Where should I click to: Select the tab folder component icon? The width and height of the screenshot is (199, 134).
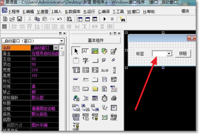coord(95,80)
